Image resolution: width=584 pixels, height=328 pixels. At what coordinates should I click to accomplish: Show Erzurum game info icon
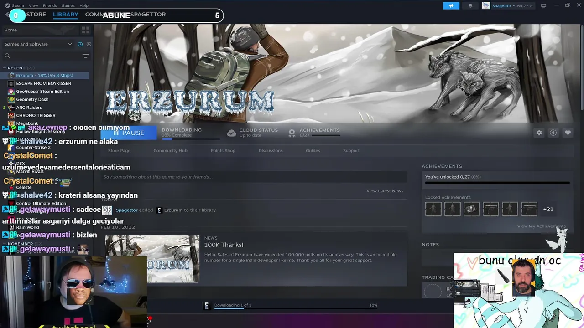tap(553, 133)
